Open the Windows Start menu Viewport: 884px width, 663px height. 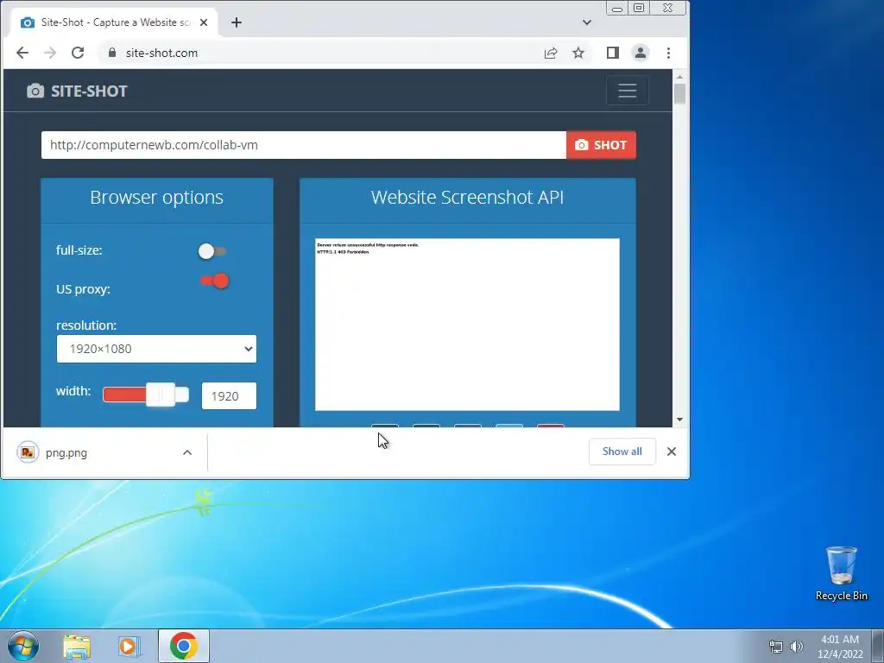[23, 646]
